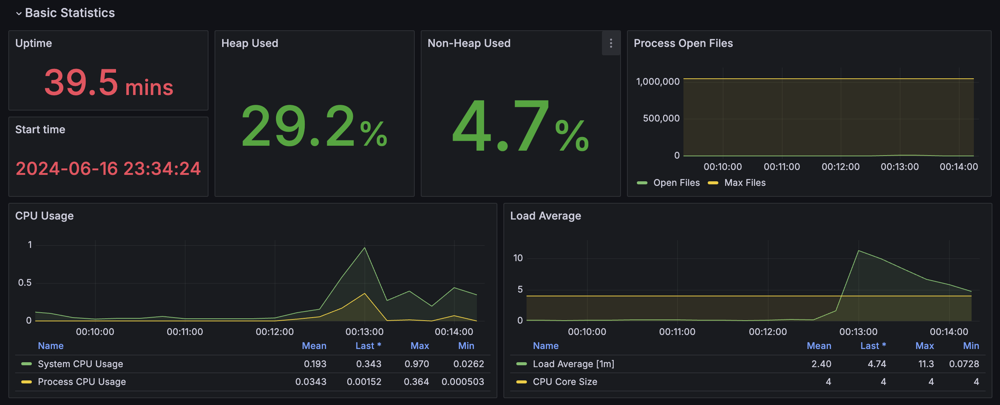Screen dimensions: 1000x405
Task: Sort Load Average legend by Last *
Action: (873, 346)
